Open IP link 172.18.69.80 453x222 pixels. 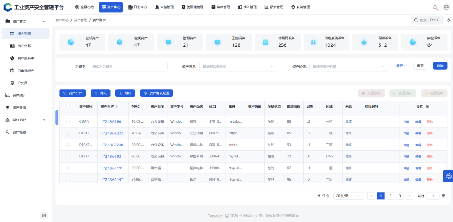(x=111, y=122)
